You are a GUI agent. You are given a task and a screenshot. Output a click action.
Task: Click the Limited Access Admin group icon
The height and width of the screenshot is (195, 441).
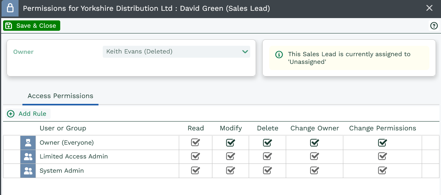point(28,157)
